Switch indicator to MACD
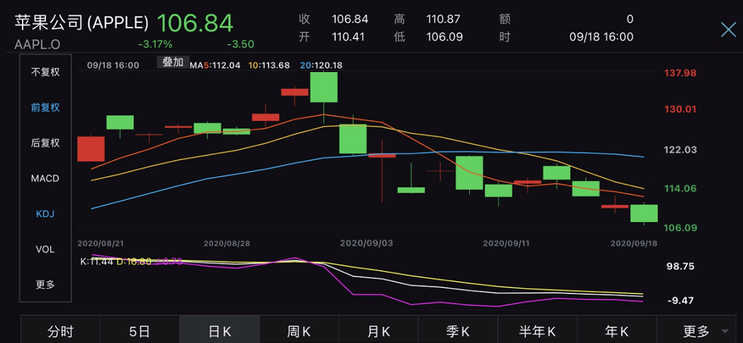743x343 pixels. 45,179
